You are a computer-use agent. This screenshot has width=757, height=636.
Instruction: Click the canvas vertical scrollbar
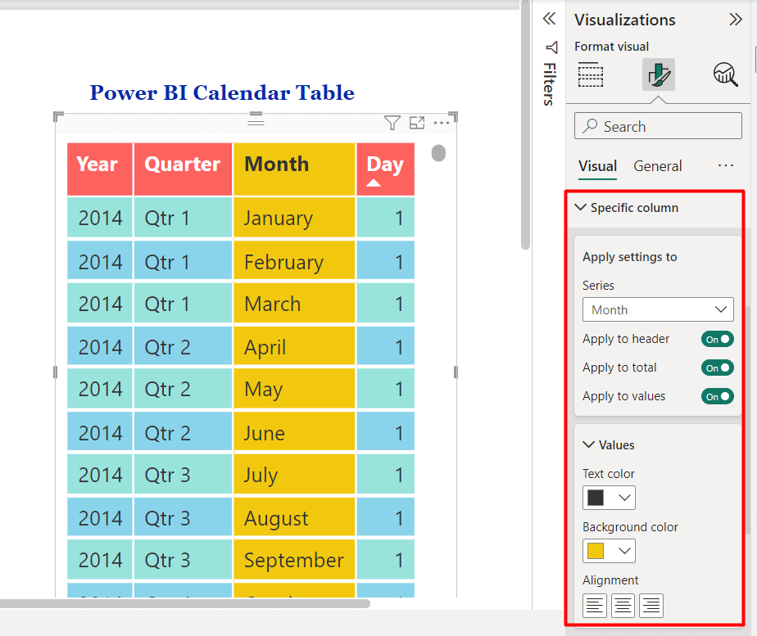click(526, 125)
